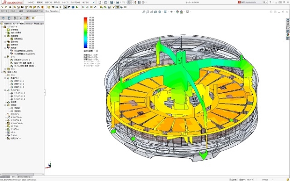Viewport: 290px width, 181px height.
Task: Collapse the 断面プロット cut plots tree node
Action: (5, 78)
